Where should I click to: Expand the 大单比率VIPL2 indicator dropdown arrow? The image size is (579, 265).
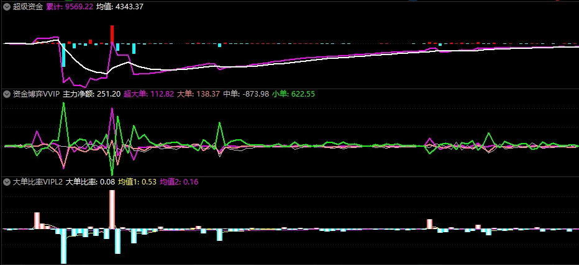point(7,182)
